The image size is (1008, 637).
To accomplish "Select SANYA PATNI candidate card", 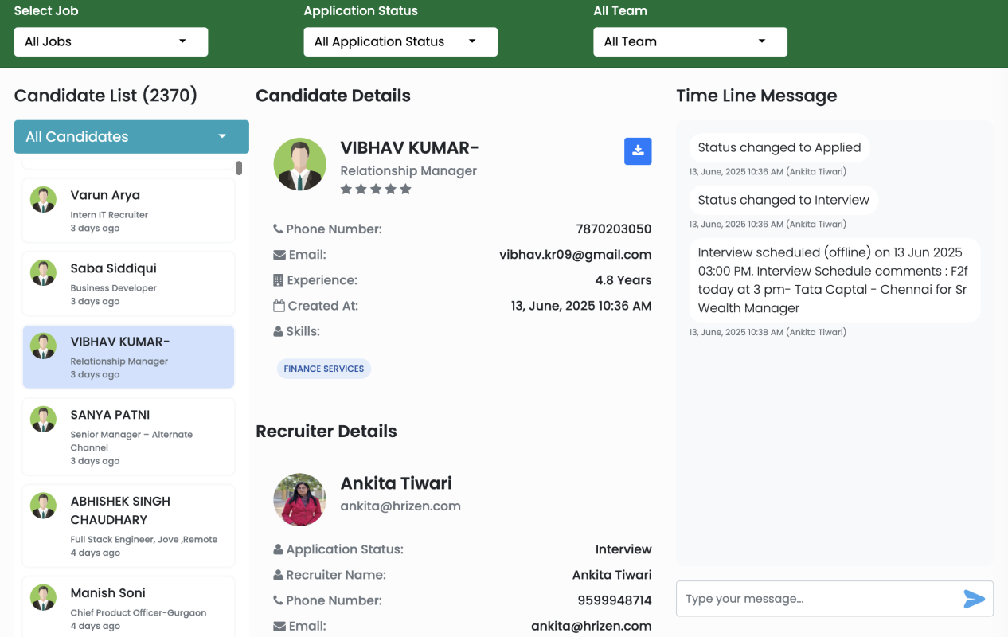I will click(x=128, y=436).
